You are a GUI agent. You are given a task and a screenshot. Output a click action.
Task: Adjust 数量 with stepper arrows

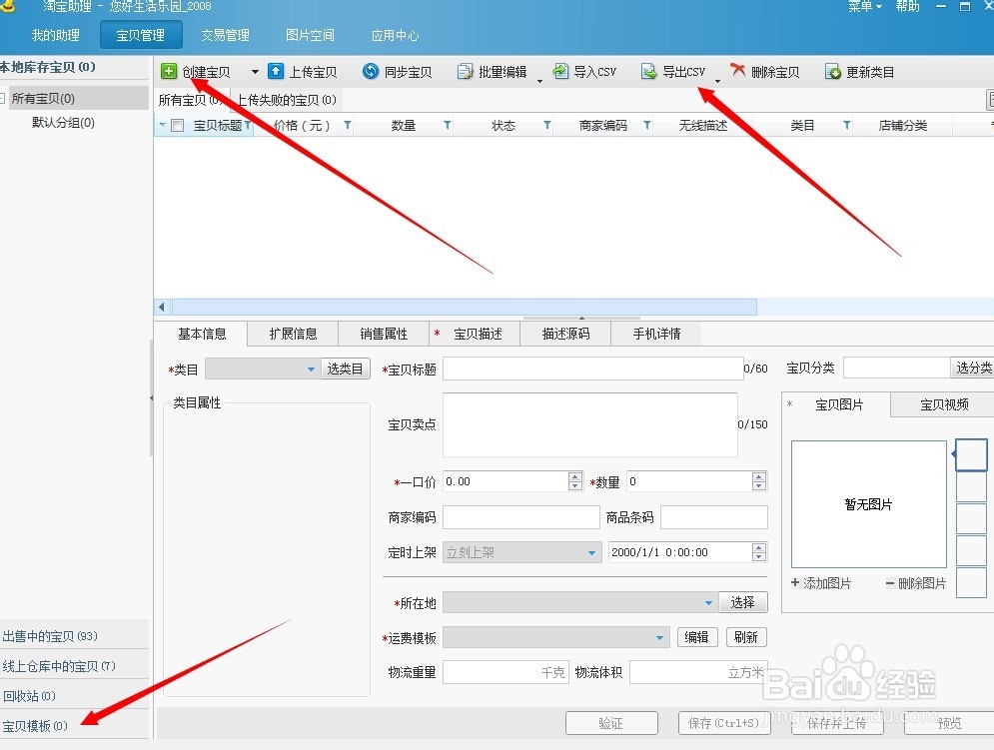coord(759,481)
